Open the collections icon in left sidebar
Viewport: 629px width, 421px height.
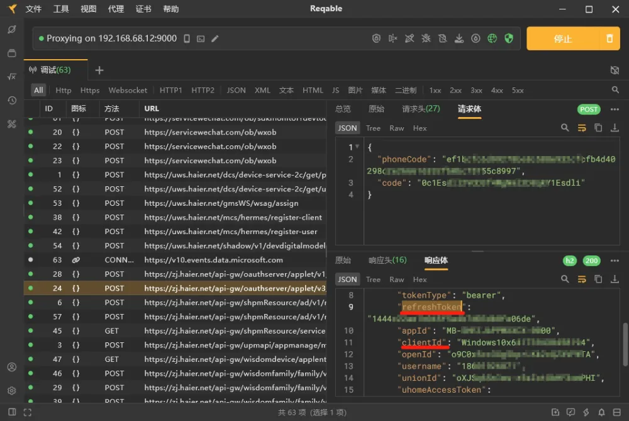click(x=11, y=53)
